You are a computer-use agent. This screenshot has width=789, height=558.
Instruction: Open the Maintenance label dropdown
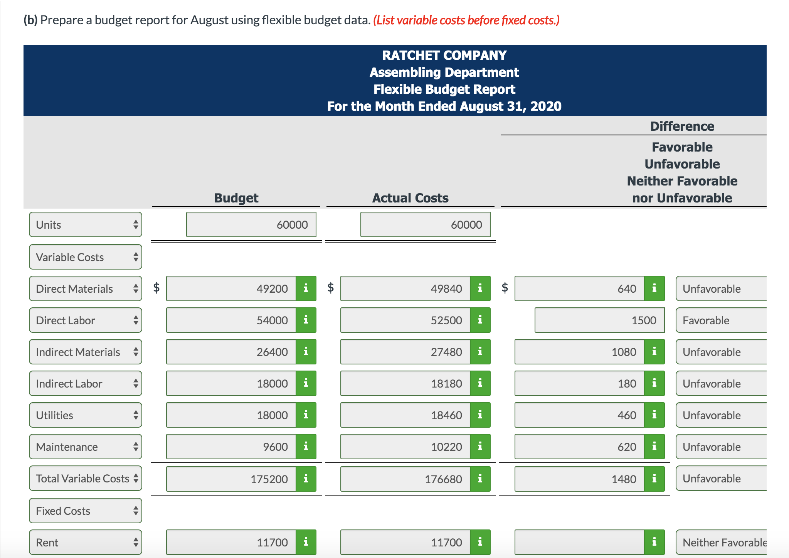tap(85, 447)
